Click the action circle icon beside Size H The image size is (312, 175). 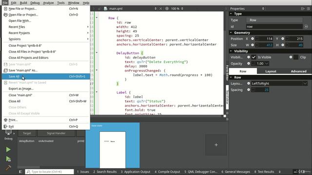283,45
